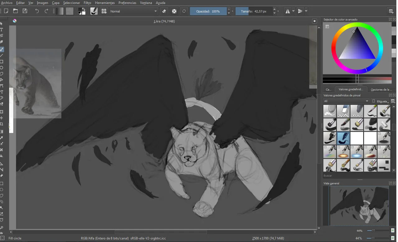Screen dimensions: 398x242
Task: Open preset display settings icon
Action: point(393,101)
